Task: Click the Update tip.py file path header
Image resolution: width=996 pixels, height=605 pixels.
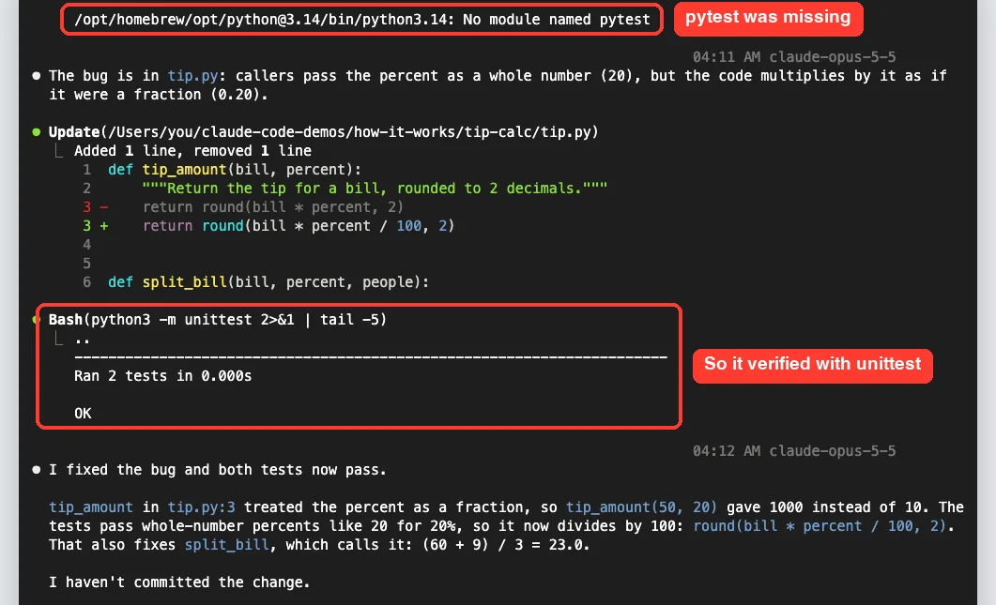Action: point(323,132)
